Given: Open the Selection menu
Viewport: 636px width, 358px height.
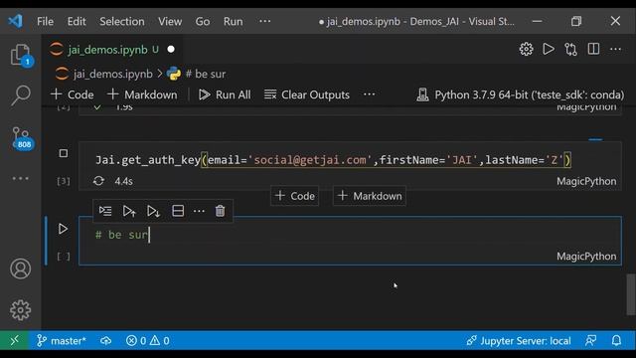Looking at the screenshot, I should [121, 21].
